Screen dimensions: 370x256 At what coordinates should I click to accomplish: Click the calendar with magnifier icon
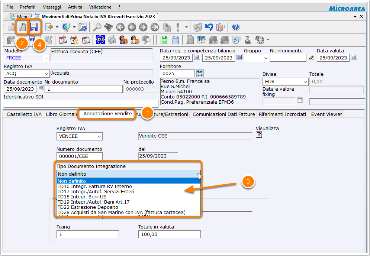click(86, 40)
